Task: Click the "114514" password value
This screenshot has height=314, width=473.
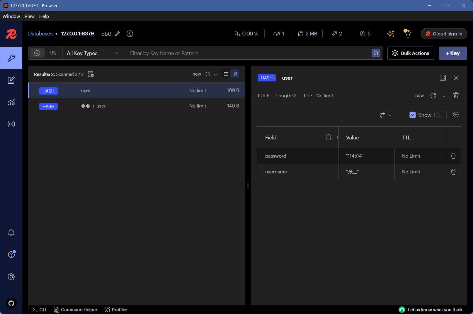Action: click(355, 156)
